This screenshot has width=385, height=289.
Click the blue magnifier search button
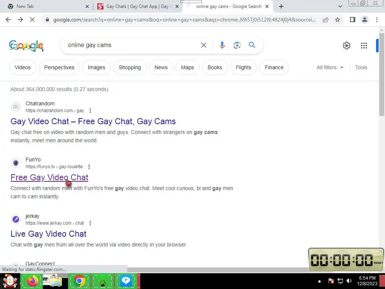click(252, 45)
